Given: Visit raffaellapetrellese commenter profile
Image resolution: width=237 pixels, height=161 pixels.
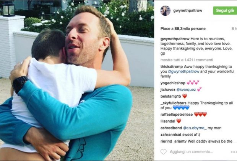Looking at the screenshot, I should pos(177,115).
